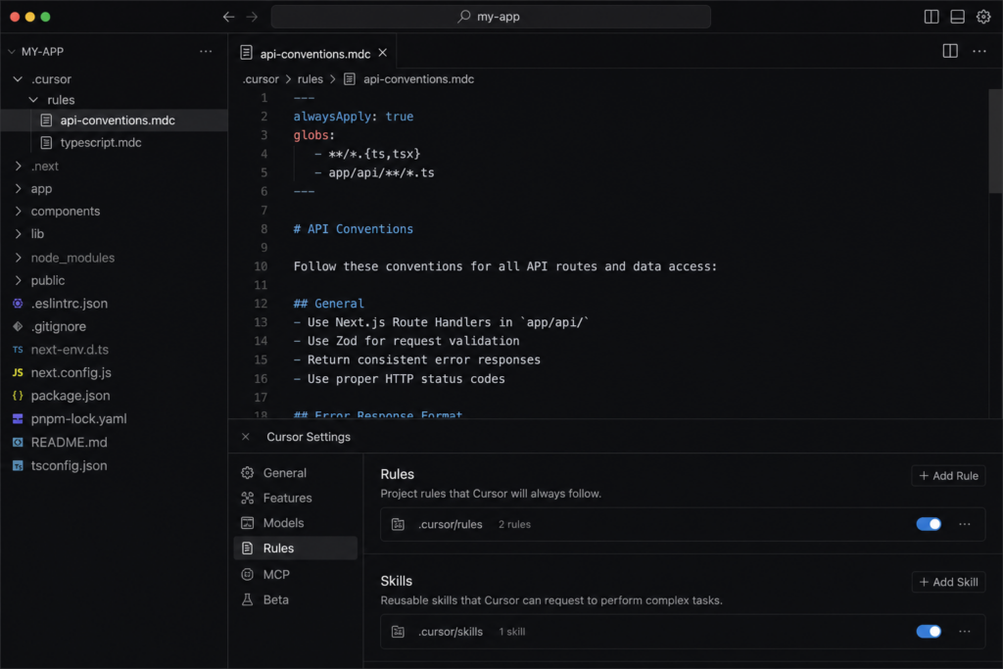Toggle the bottom panel layout icon
The image size is (1003, 669).
coord(957,17)
